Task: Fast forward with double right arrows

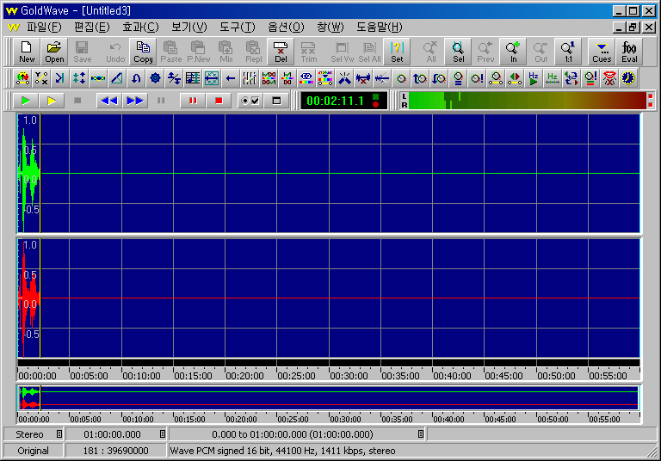Action: click(135, 101)
